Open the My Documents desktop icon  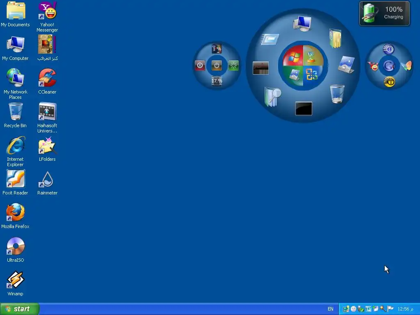15,14
